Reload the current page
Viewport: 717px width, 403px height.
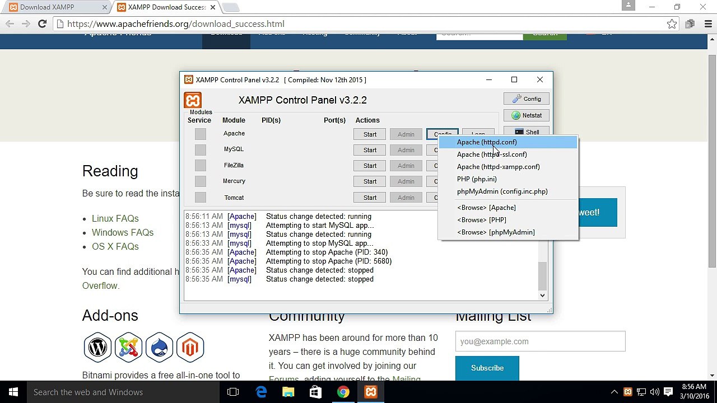(x=42, y=24)
